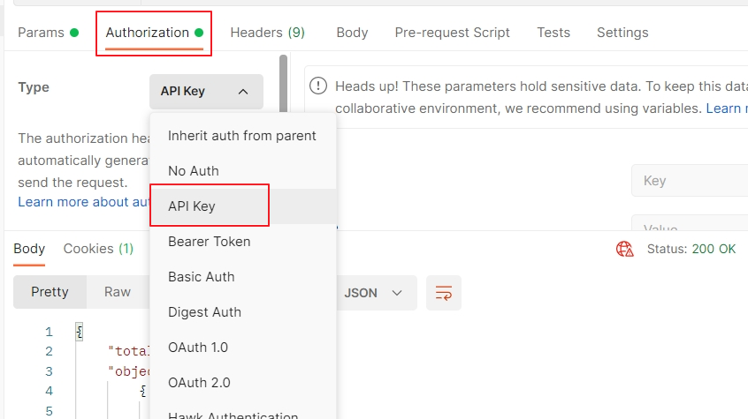Open the Settings tab
748x419 pixels.
622,33
